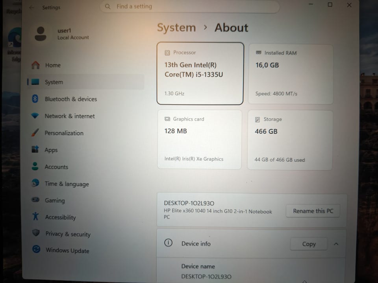Open Network & internet wifi icon
Viewport: 378px width, 283px height.
[x=35, y=116]
